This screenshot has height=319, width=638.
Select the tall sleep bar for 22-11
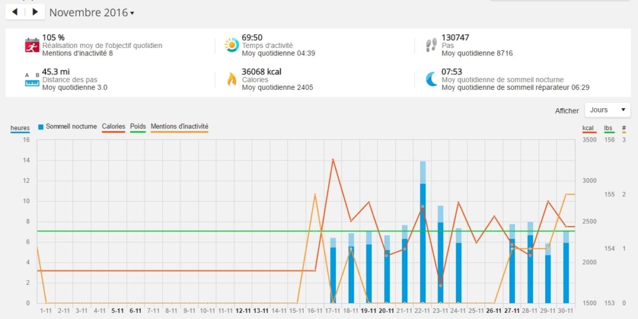pos(422,243)
